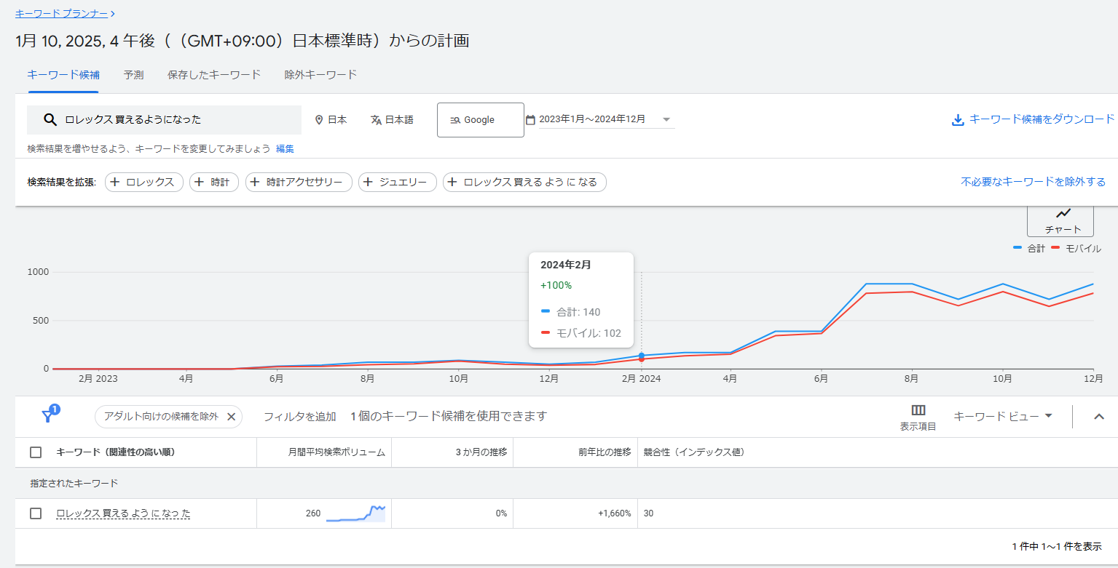Viewport: 1118px width, 568px height.
Task: Click the 不必要なキーワードを除外する link
Action: tap(1033, 182)
